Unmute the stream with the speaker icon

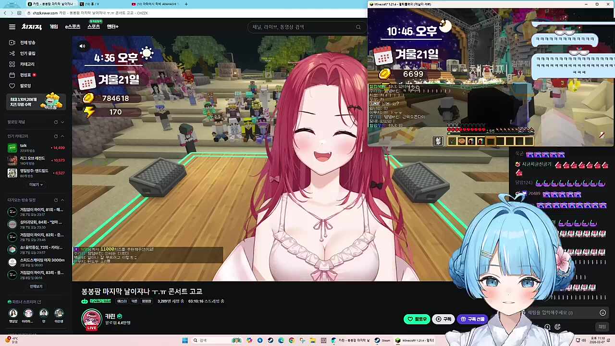(x=82, y=46)
